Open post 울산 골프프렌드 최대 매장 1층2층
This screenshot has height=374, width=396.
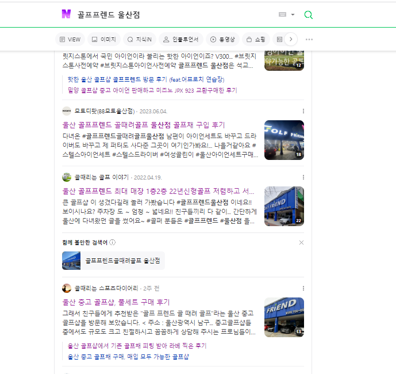point(158,191)
